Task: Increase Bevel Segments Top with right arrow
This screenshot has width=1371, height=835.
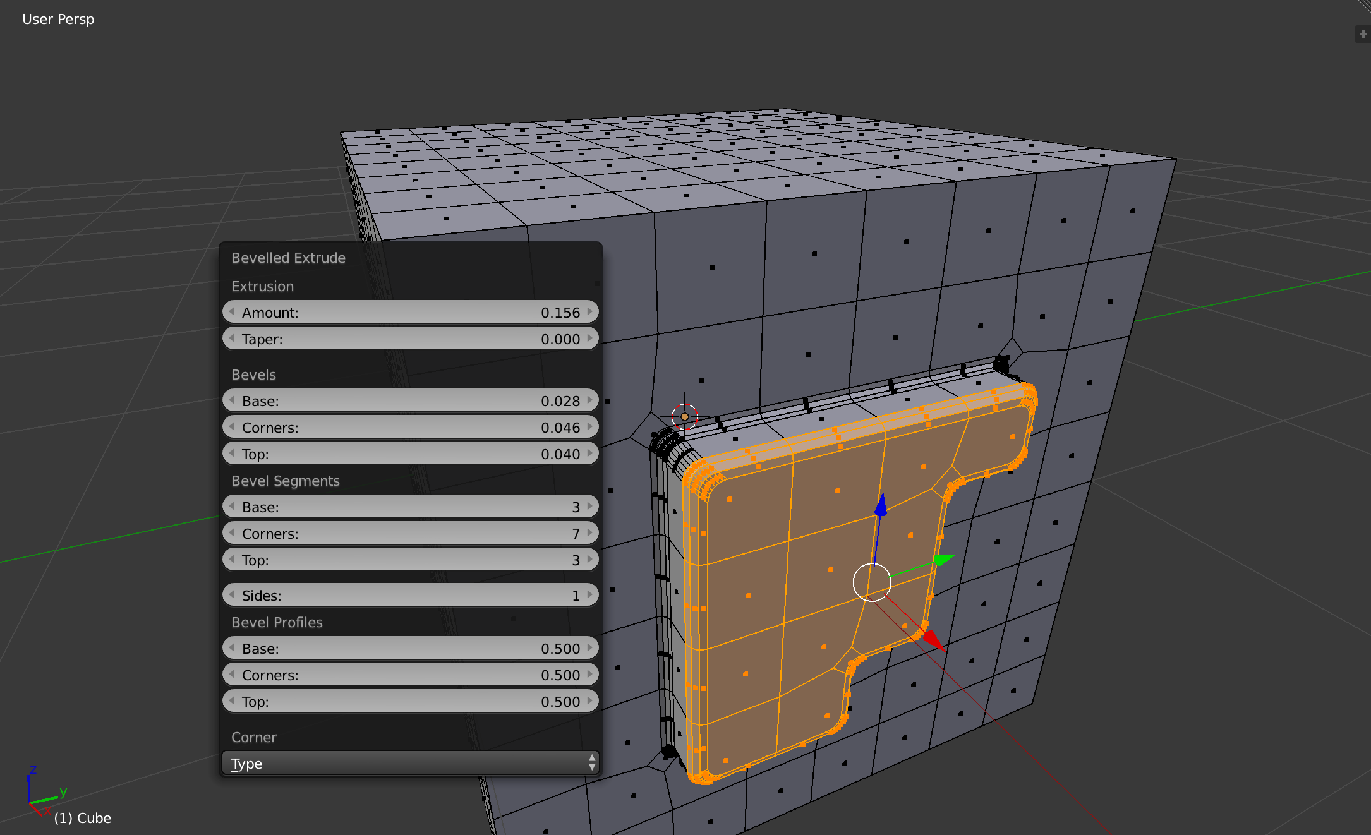Action: [x=590, y=560]
